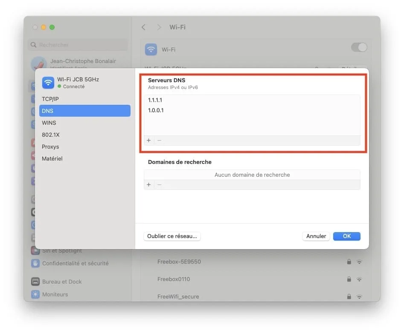Click the Bureau et Dock sidebar icon
This screenshot has width=404, height=333.
[35, 281]
